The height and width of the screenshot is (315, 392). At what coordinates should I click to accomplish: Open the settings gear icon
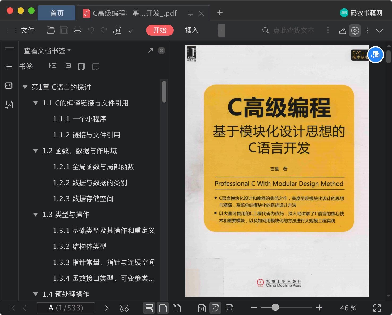pyautogui.click(x=355, y=31)
